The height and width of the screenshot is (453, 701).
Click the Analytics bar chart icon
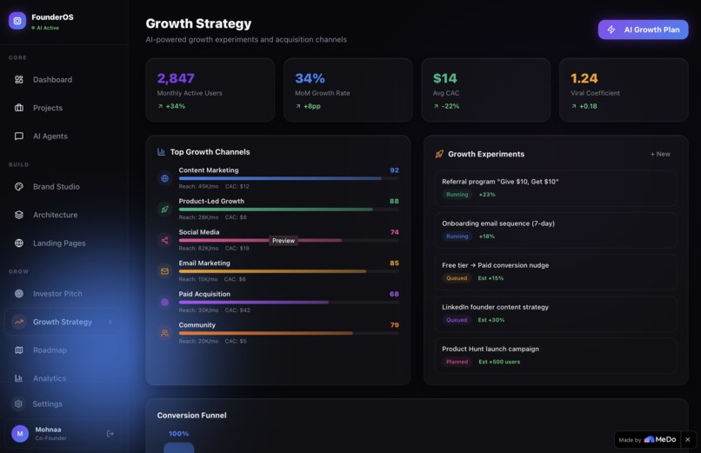[x=19, y=378]
